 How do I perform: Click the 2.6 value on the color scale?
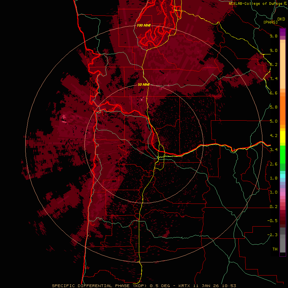(x=274, y=164)
